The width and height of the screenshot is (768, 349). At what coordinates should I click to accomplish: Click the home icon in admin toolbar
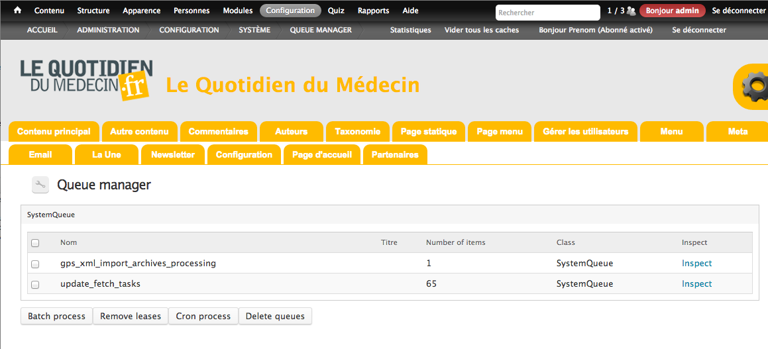[x=17, y=11]
